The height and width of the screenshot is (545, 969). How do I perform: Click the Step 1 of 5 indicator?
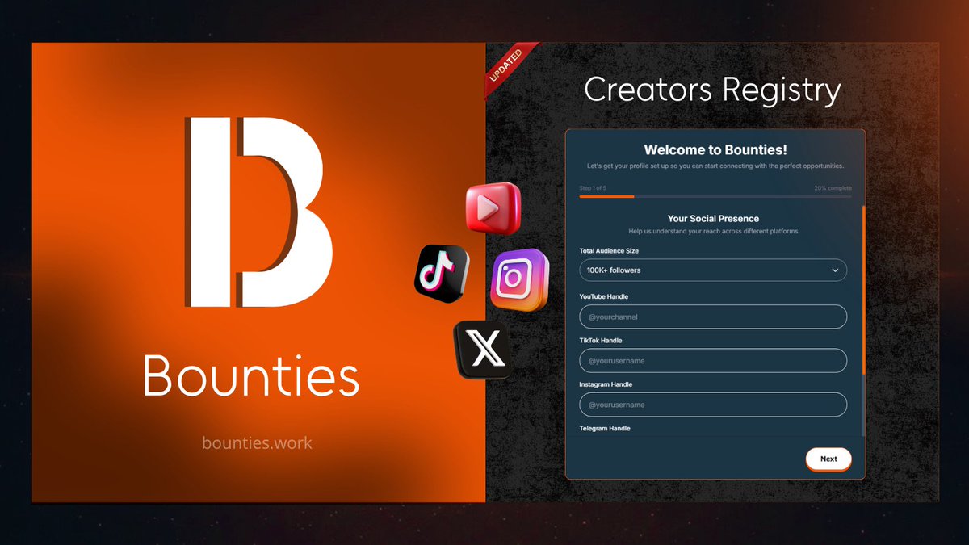(x=594, y=187)
